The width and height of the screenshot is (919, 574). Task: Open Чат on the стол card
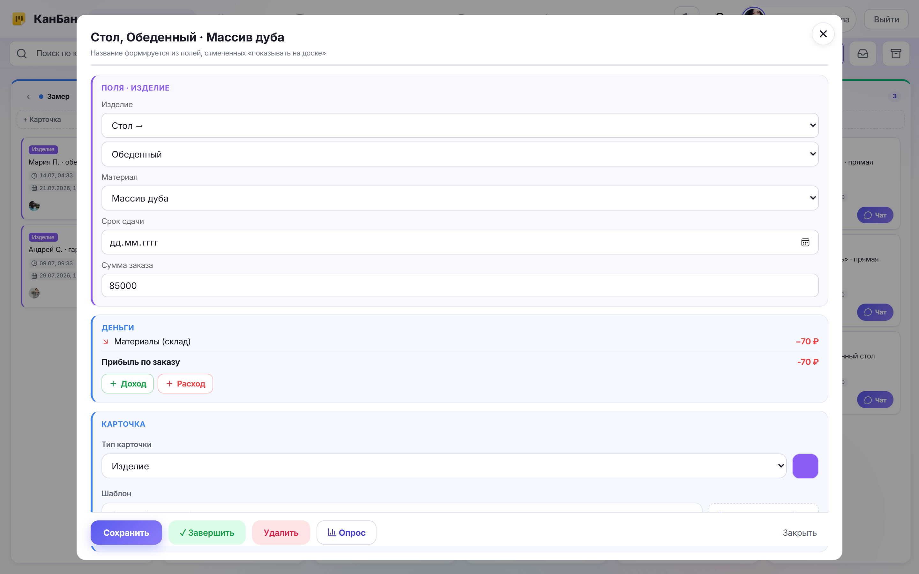[x=875, y=400]
